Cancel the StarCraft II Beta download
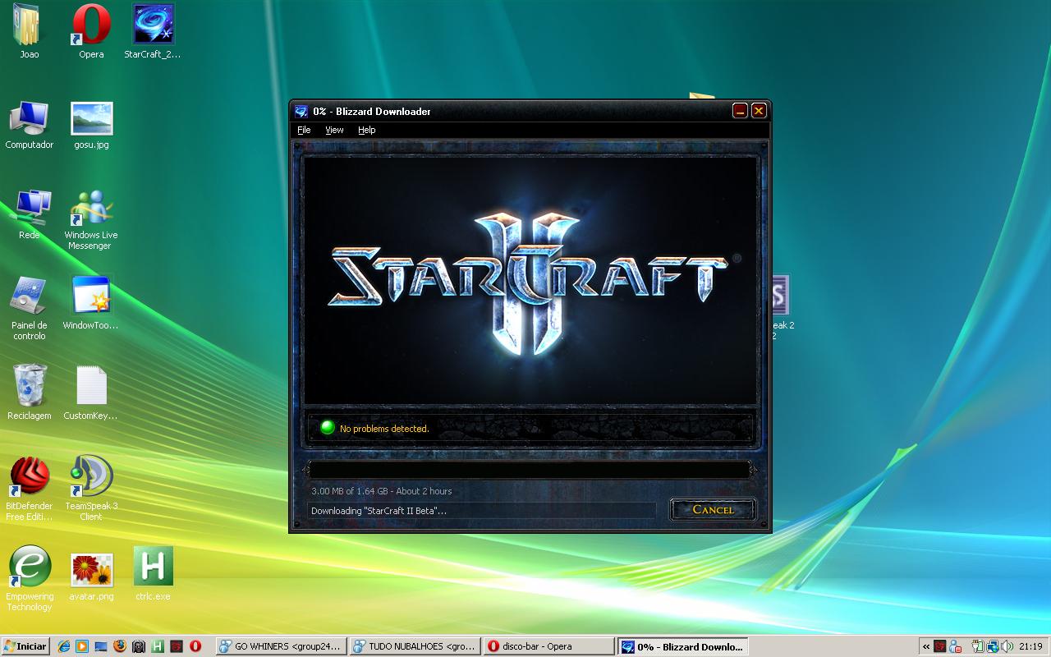This screenshot has width=1051, height=657. tap(713, 509)
